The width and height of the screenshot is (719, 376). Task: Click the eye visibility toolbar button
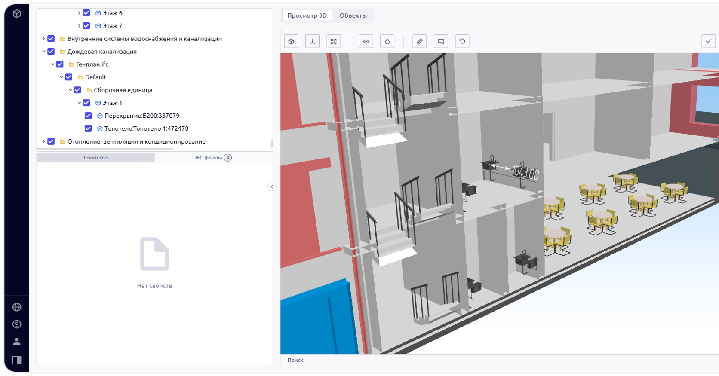pos(366,41)
